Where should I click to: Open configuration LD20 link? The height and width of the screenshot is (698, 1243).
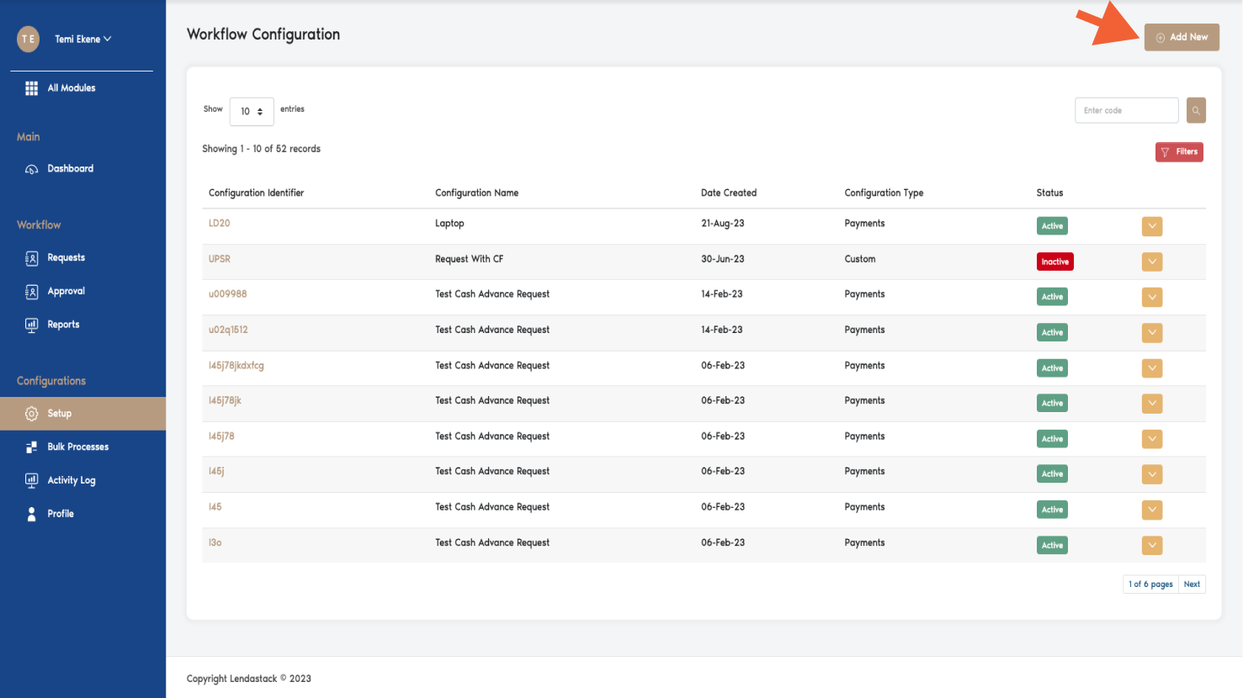pyautogui.click(x=219, y=223)
